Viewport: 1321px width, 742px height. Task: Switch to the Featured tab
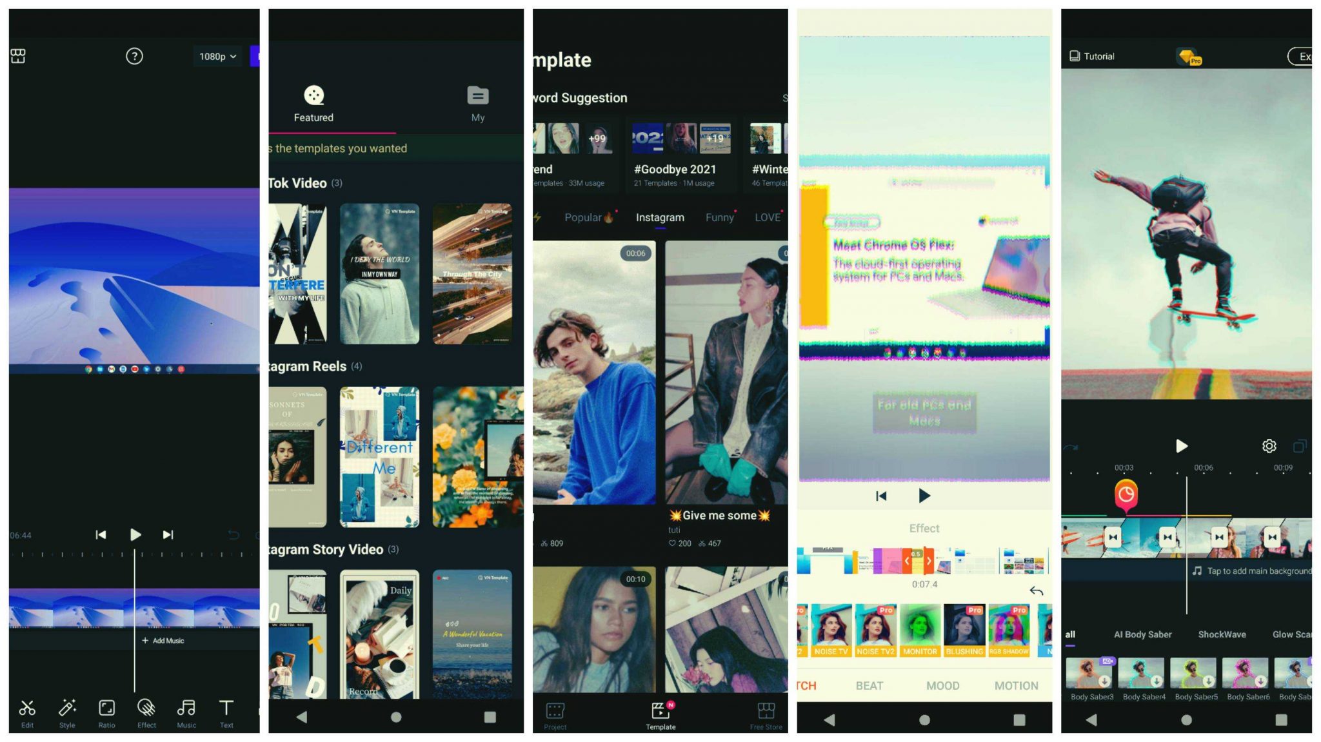313,103
